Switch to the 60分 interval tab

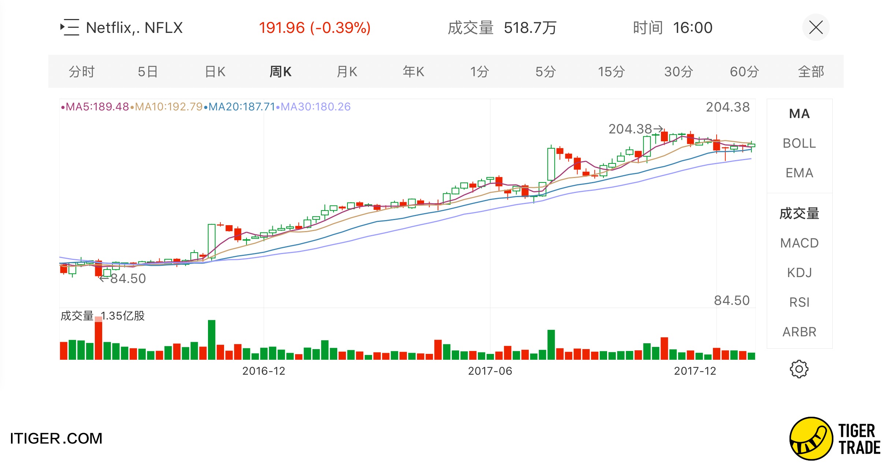[744, 72]
